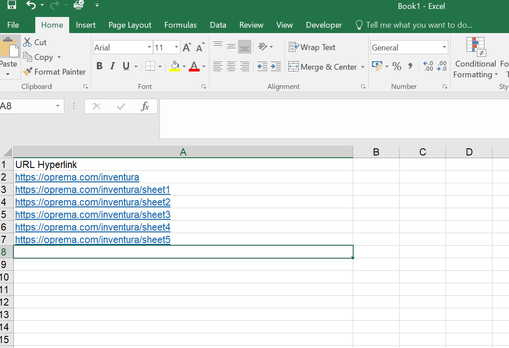Click Accounting Number Format icon
The width and height of the screenshot is (509, 348).
point(377,66)
